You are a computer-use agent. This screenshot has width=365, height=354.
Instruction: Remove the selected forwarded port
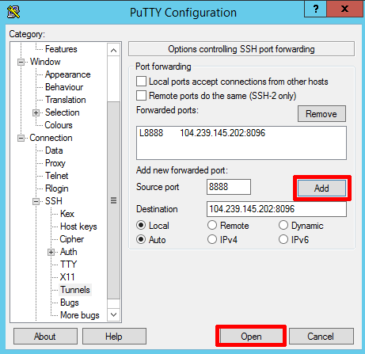tap(321, 114)
